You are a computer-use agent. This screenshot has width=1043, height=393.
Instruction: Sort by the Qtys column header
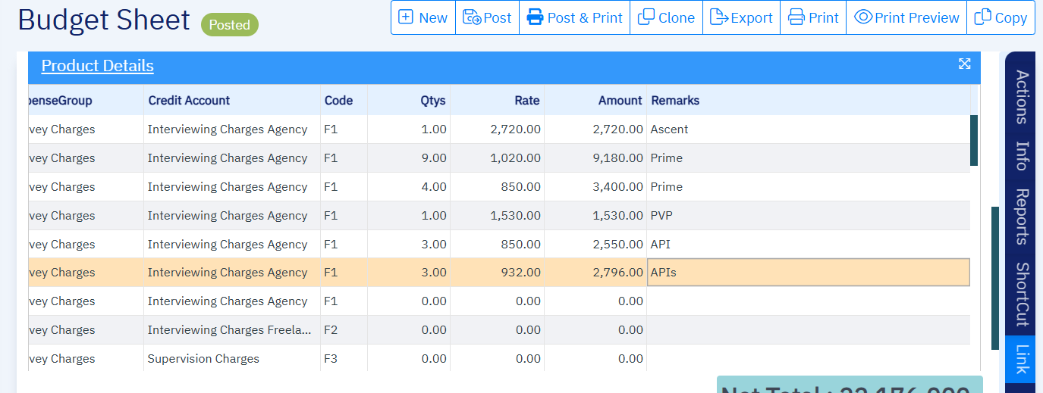point(409,100)
